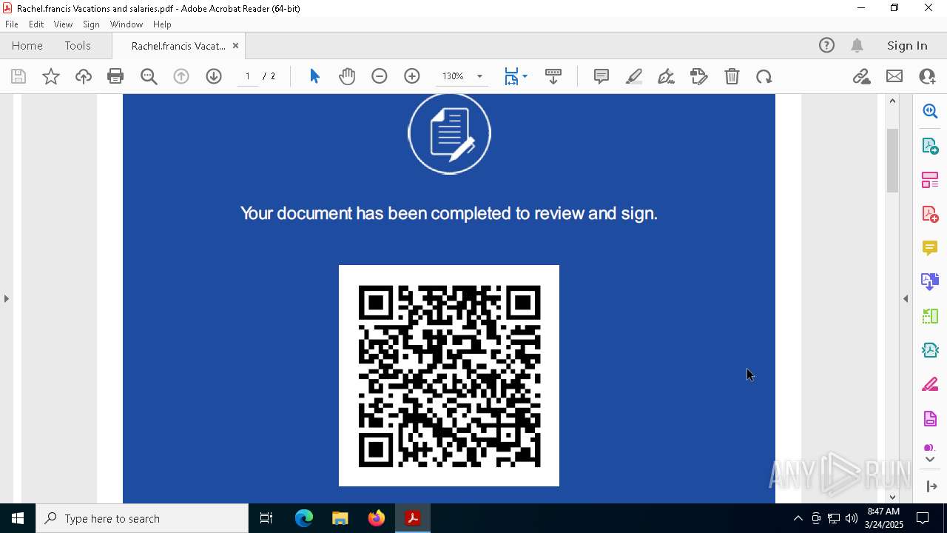Bookmark file with the star icon
The height and width of the screenshot is (533, 947).
point(51,76)
